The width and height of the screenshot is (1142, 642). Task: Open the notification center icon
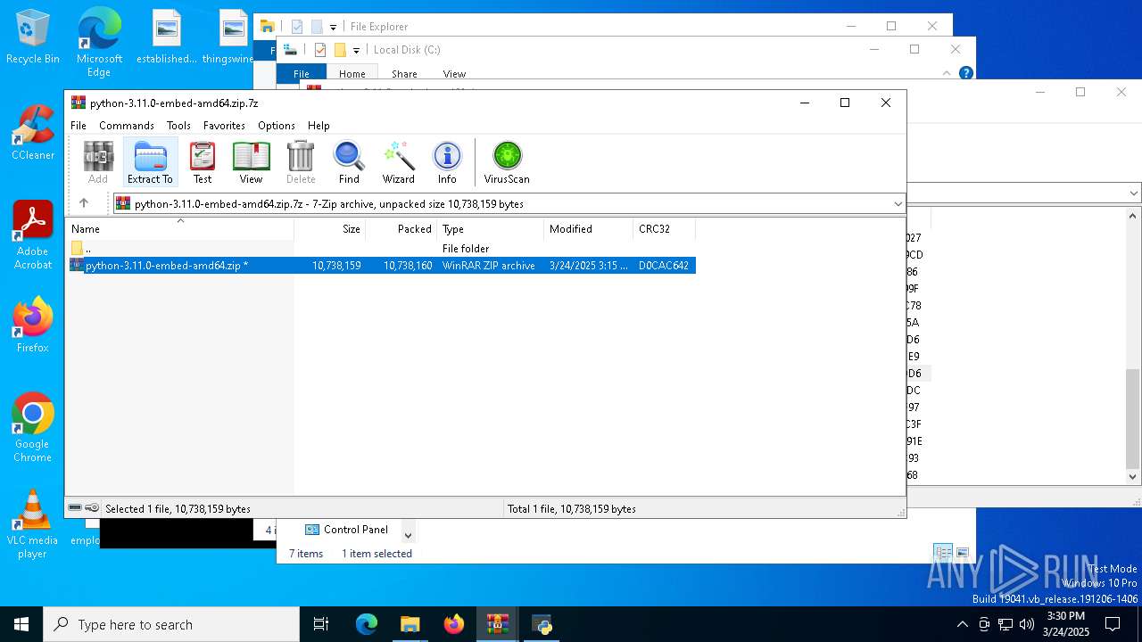[1113, 624]
